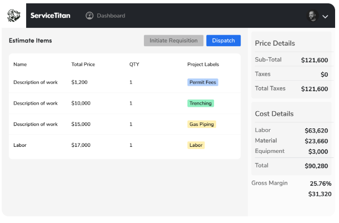This screenshot has width=339, height=223.
Task: Select the Gas Piping label tag
Action: click(201, 125)
